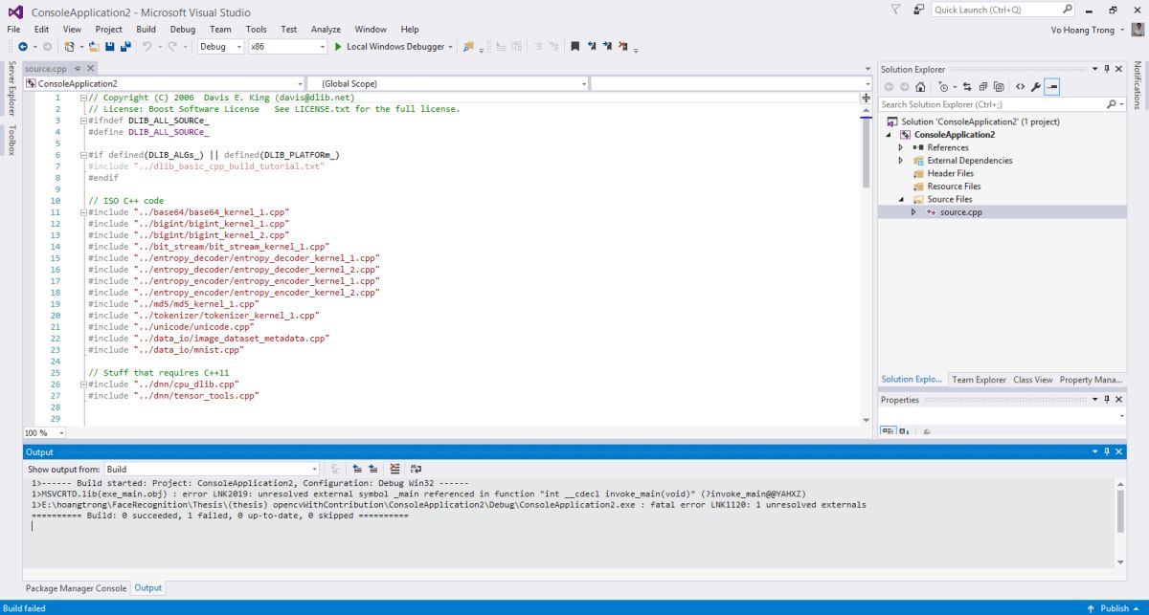Open the Debug menu
This screenshot has width=1149, height=615.
pyautogui.click(x=183, y=30)
